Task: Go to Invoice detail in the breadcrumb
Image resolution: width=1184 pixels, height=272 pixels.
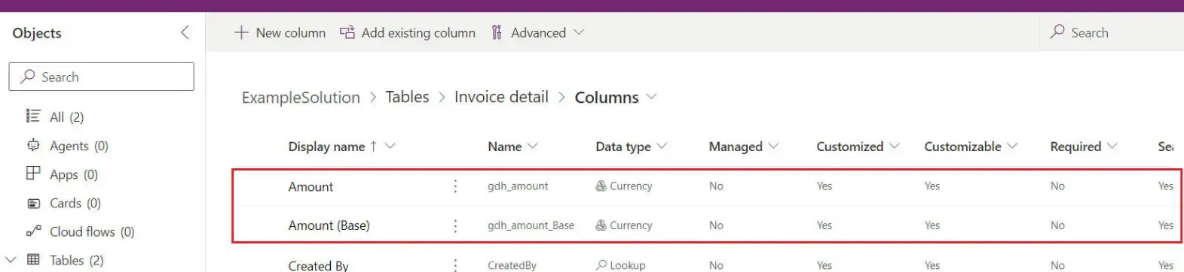Action: click(501, 97)
